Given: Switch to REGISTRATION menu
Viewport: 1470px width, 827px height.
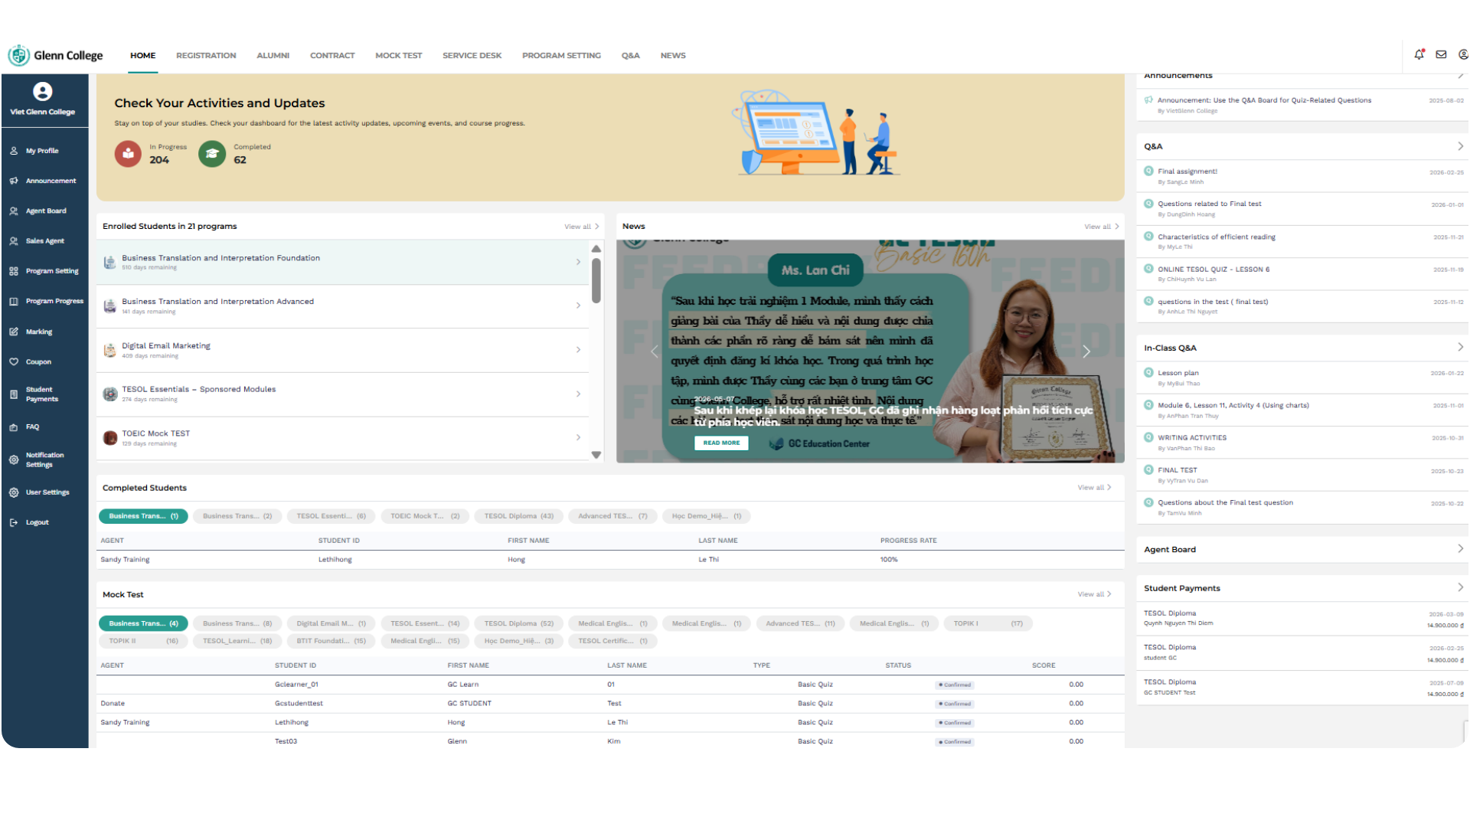Looking at the screenshot, I should [x=206, y=56].
